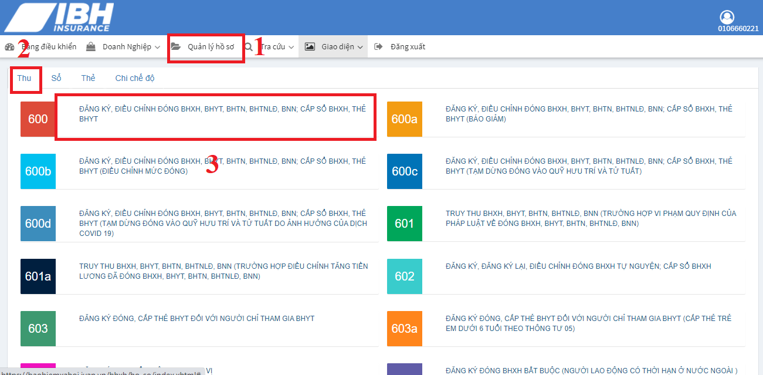Image resolution: width=763 pixels, height=375 pixels.
Task: Open the yellow 600a tile
Action: pos(404,119)
